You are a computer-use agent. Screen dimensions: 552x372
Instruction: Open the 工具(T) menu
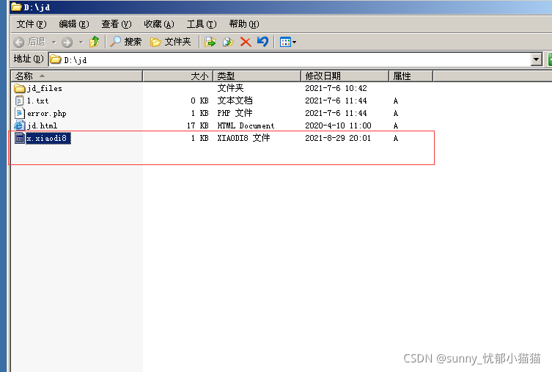[202, 24]
